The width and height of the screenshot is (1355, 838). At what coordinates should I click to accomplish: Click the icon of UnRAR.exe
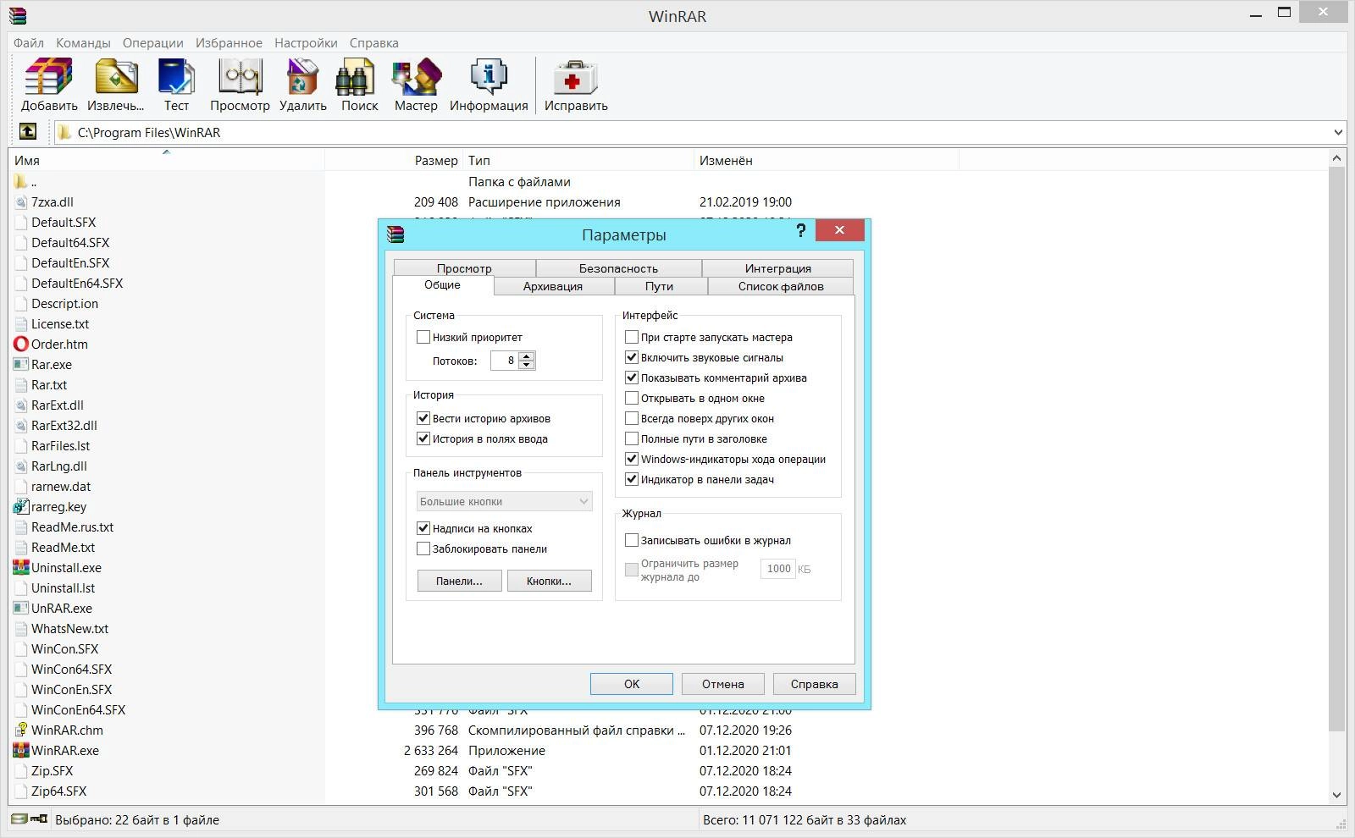coord(21,608)
